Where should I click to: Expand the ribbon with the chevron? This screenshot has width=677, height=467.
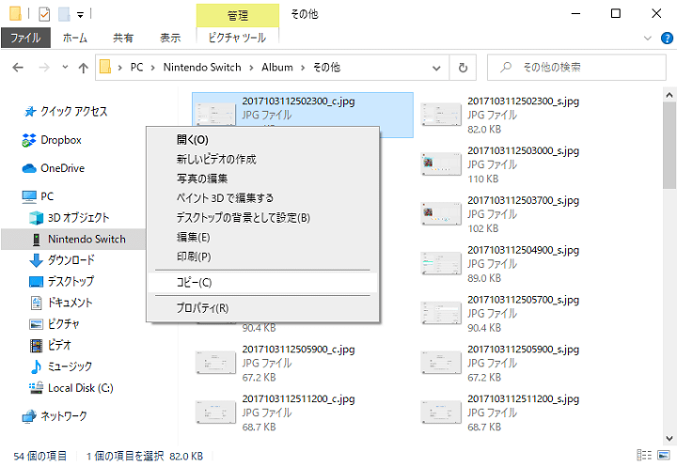click(x=648, y=38)
